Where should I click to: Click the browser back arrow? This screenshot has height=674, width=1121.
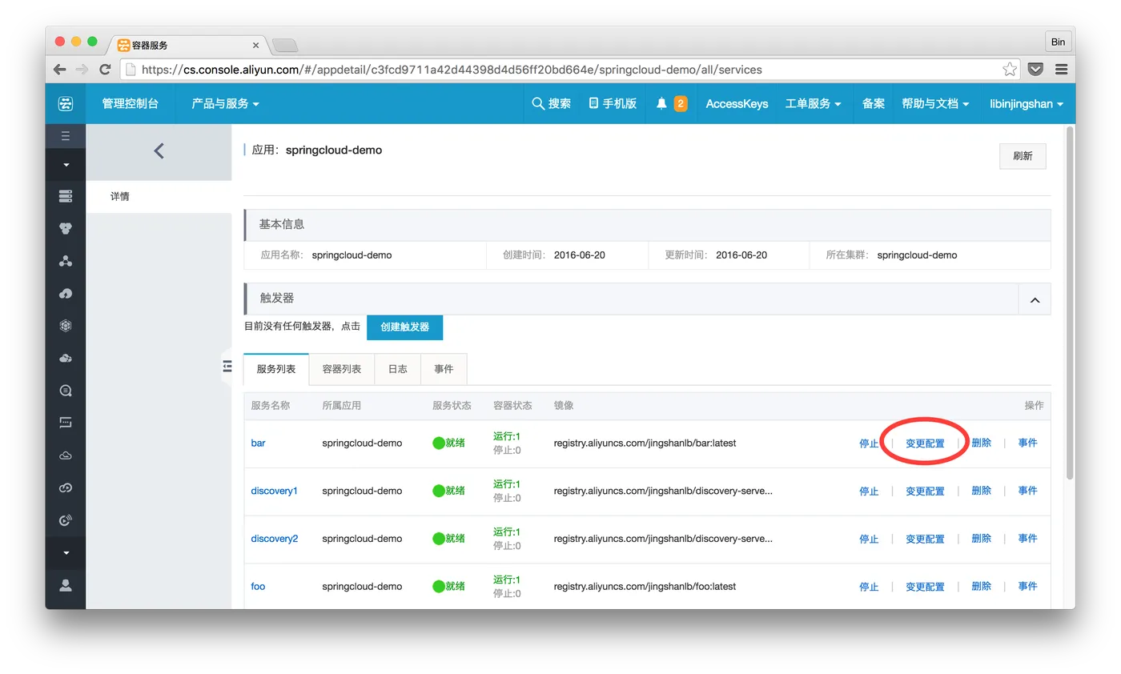[60, 70]
